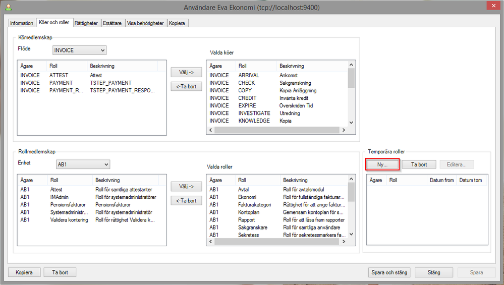Viewport: 504px width, 285px height.
Task: Click the bottom-left Kopiera button
Action: click(24, 272)
